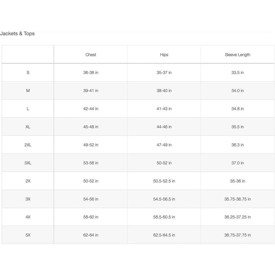Click the 36-38 in chest cell
The image size is (275, 275).
coord(91,73)
